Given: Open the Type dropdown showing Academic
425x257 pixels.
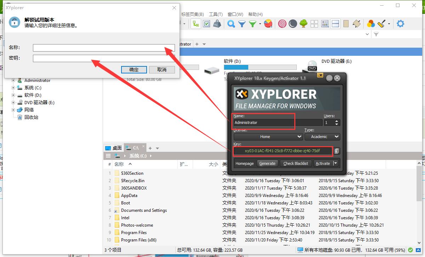Looking at the screenshot, I should tap(322, 137).
